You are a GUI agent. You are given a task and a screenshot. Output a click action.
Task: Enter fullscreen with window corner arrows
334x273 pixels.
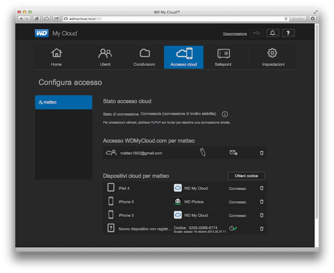pos(315,12)
